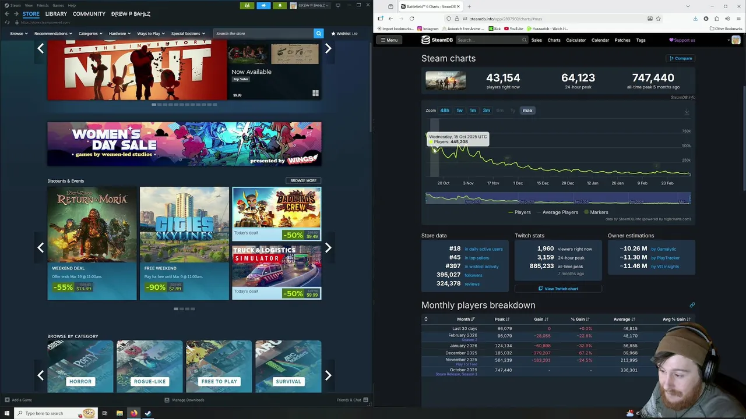Select max chart zoom range
Screen dimensions: 746x419
pos(527,111)
